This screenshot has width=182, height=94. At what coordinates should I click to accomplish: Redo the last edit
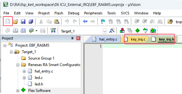(75, 21)
